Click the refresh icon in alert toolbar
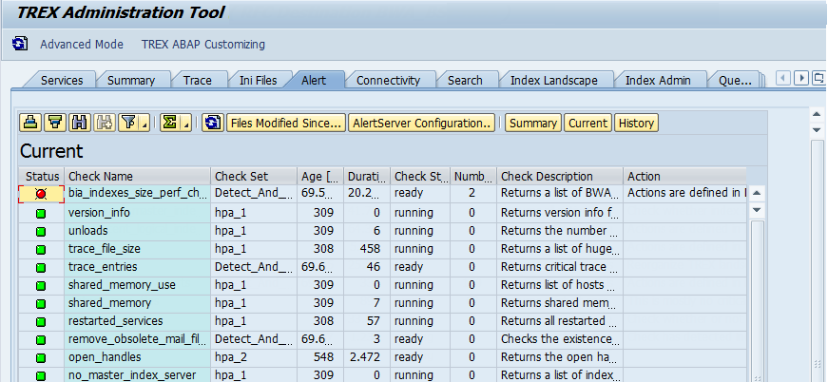This screenshot has height=382, width=828. pos(213,123)
